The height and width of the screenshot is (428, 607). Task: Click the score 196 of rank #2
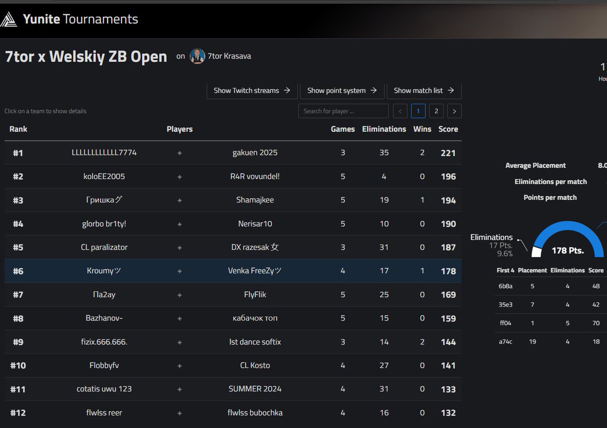coord(448,176)
